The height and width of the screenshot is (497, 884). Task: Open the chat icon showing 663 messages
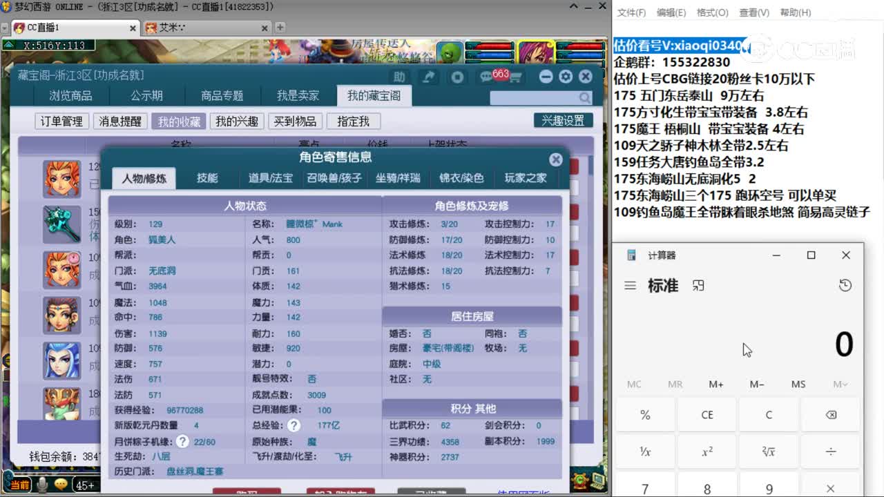pos(486,77)
